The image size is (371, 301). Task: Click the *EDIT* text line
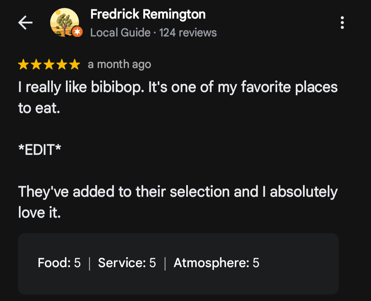(x=40, y=150)
